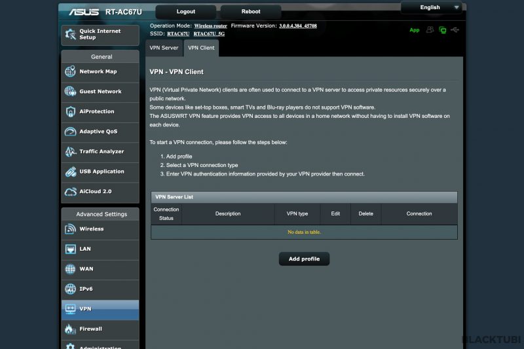This screenshot has width=524, height=349.
Task: Click the USB Application icon
Action: [x=71, y=172]
